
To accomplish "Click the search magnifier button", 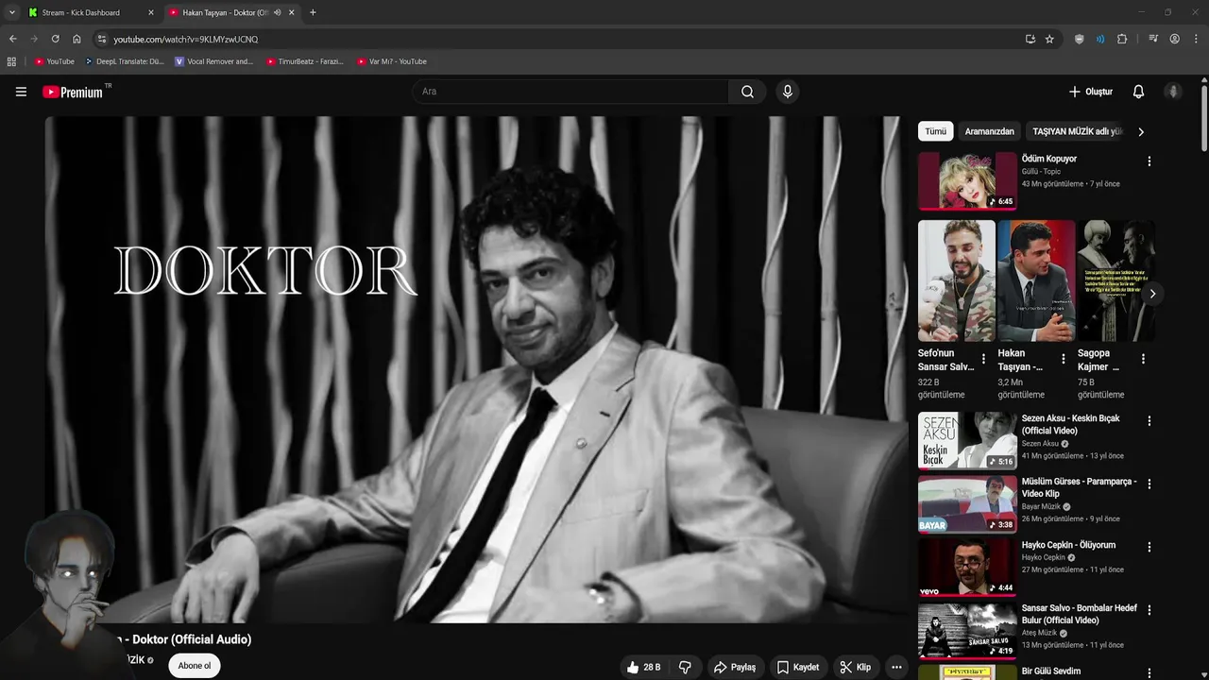I will coord(747,92).
